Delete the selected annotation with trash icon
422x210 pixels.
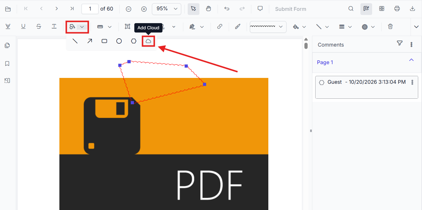390,27
